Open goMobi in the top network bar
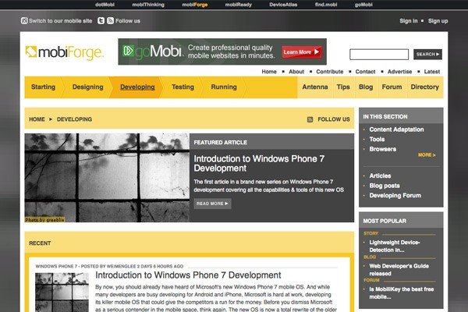This screenshot has width=468, height=312. (x=363, y=5)
